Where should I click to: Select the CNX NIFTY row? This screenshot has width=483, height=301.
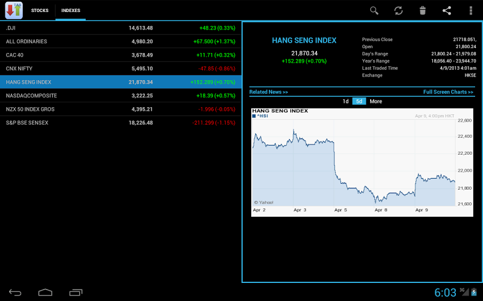pos(120,69)
